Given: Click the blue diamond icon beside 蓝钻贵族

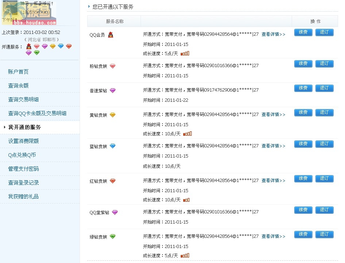Looking at the screenshot, I should pos(113,146).
